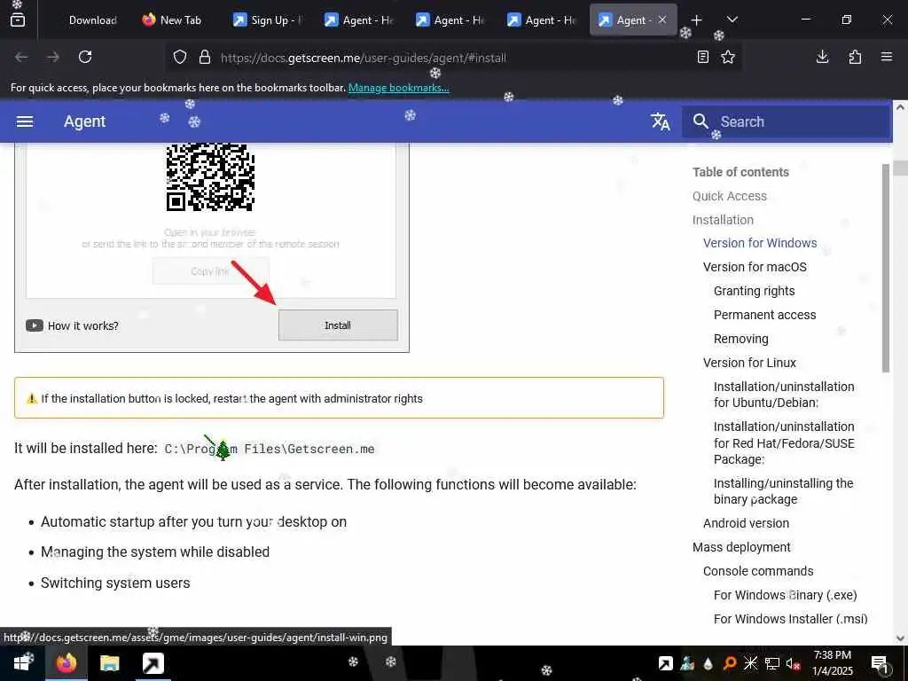The height and width of the screenshot is (681, 908).
Task: Launch Firefox from the taskbar
Action: pos(67,663)
